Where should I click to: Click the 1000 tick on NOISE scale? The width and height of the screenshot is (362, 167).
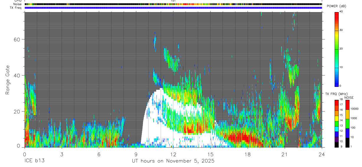[354, 118]
